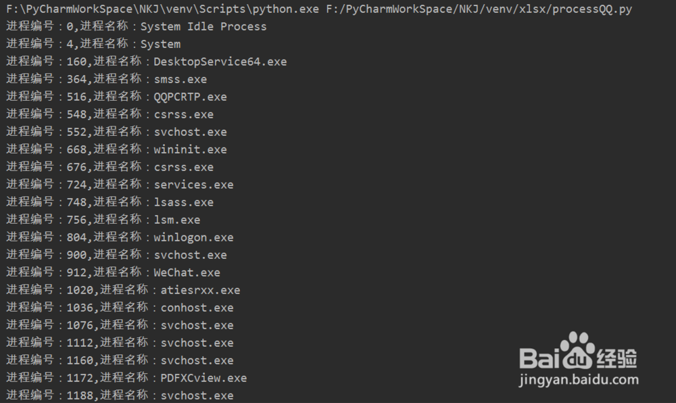Viewport: 676px width, 403px height.
Task: Click the smss.exe output line
Action: 107,79
